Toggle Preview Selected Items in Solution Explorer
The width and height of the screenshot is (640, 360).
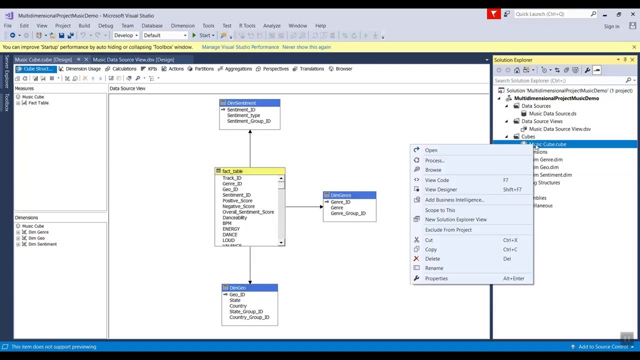(x=597, y=70)
